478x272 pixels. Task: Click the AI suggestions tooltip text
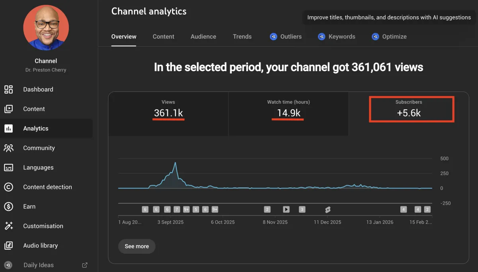point(389,17)
